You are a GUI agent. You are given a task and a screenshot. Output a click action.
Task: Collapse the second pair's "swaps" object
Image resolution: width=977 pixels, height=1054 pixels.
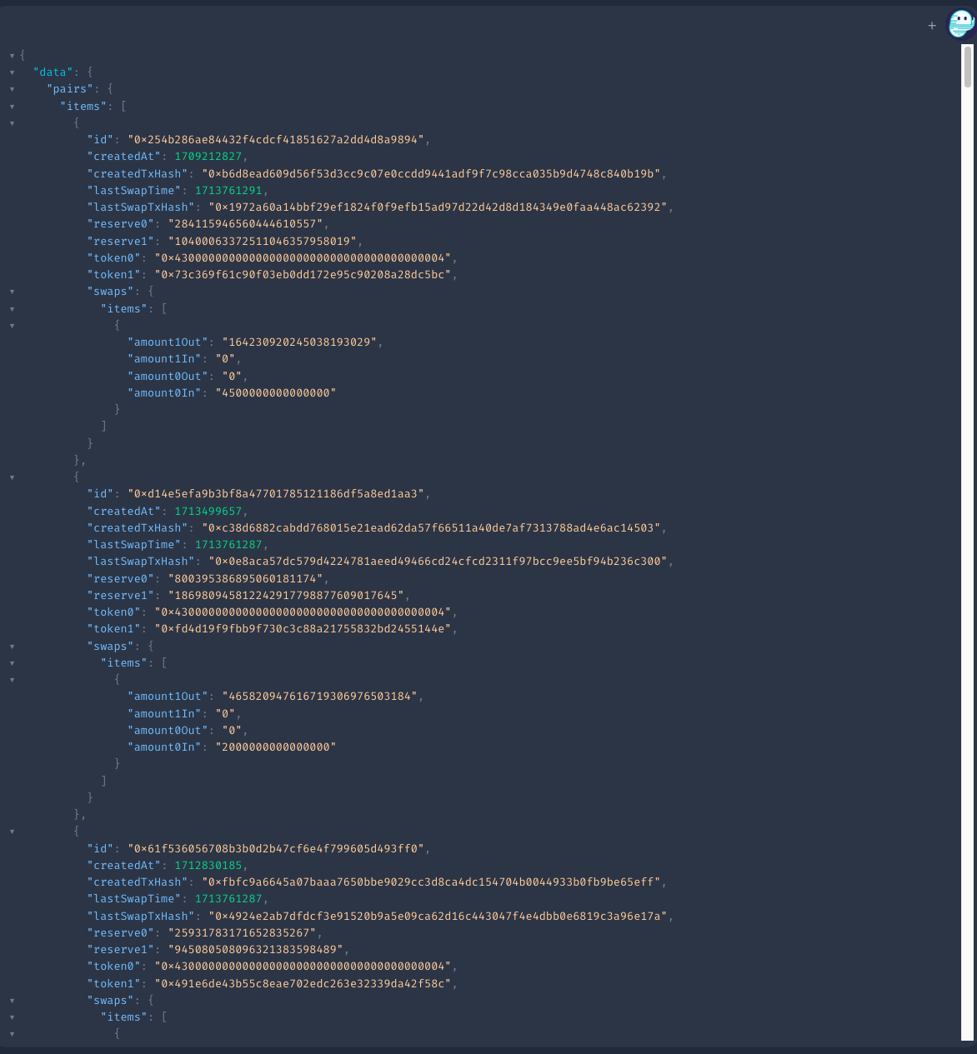12,646
